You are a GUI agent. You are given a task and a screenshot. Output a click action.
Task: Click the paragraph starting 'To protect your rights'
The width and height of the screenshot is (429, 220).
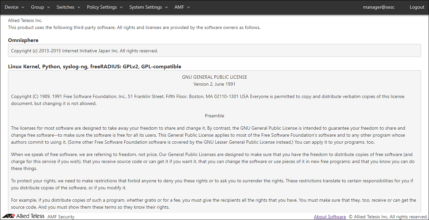click(212, 184)
